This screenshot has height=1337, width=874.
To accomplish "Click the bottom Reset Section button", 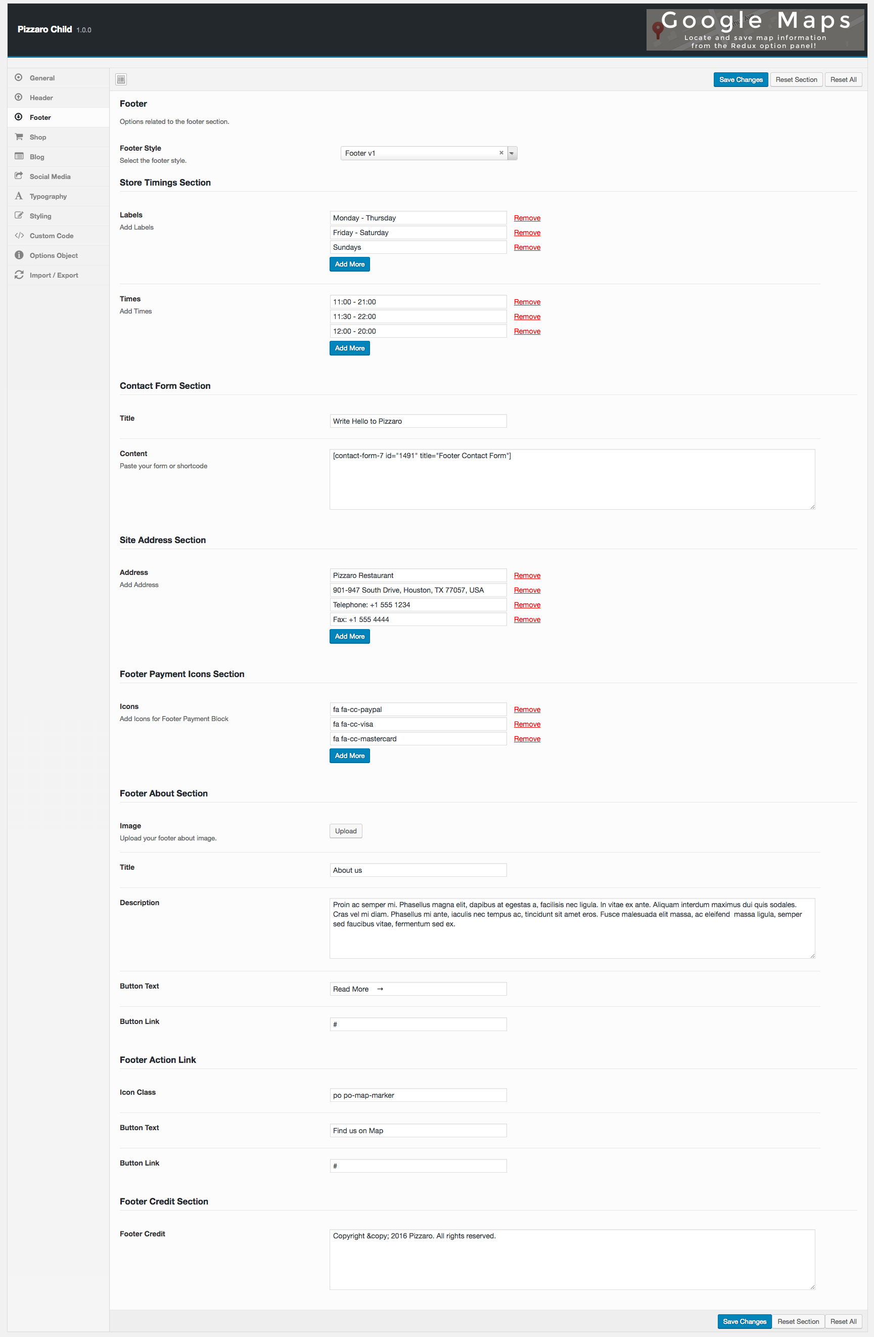I will click(798, 1321).
